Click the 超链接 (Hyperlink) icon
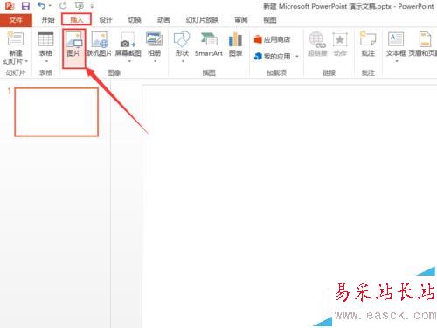 (x=317, y=39)
